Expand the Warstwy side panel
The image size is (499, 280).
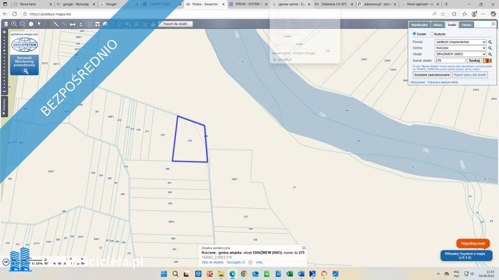click(4, 107)
